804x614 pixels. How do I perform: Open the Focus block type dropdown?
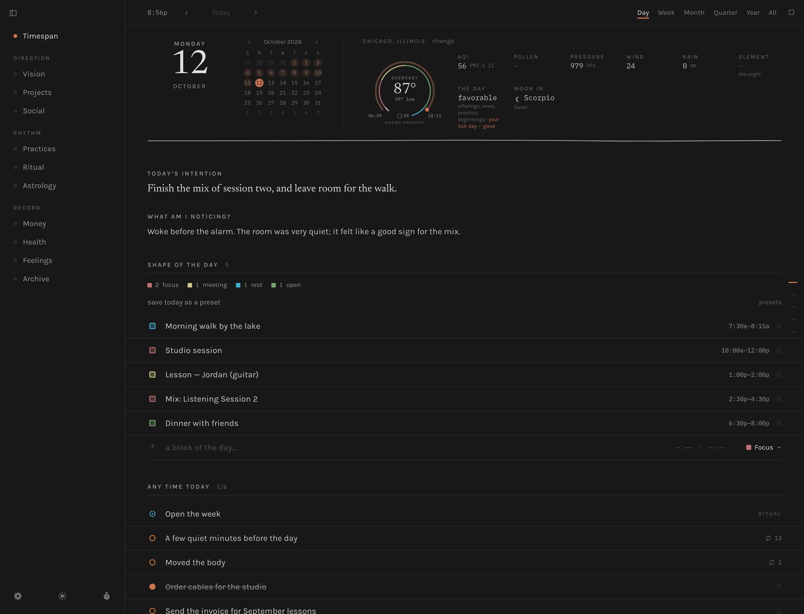(763, 447)
